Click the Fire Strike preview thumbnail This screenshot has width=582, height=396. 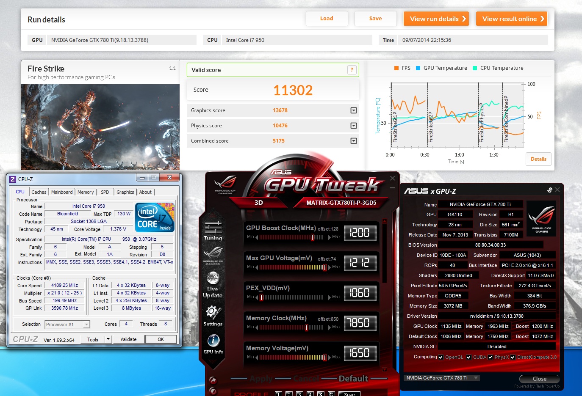click(x=100, y=127)
